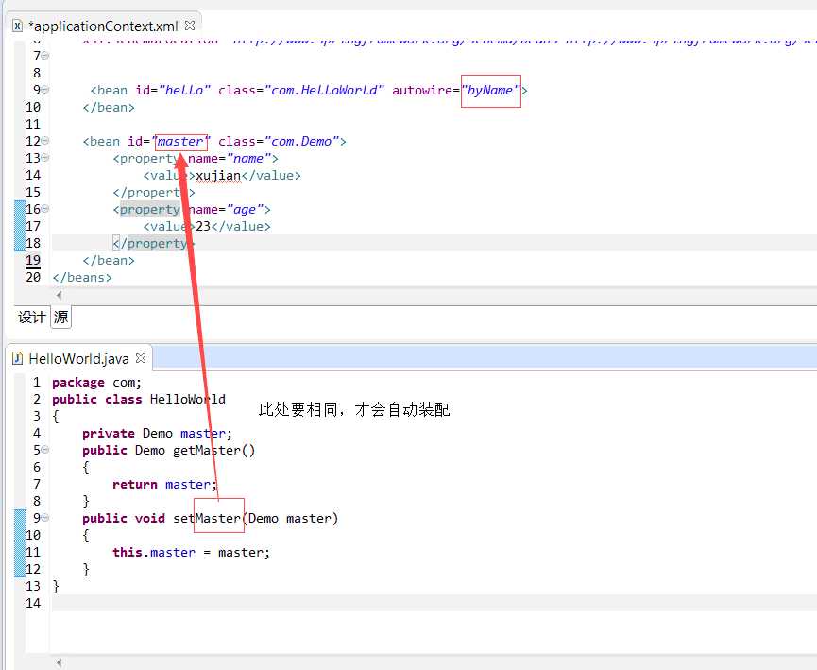This screenshot has height=670, width=817.
Task: Click the "com.HelloWorld" class value
Action: 324,90
